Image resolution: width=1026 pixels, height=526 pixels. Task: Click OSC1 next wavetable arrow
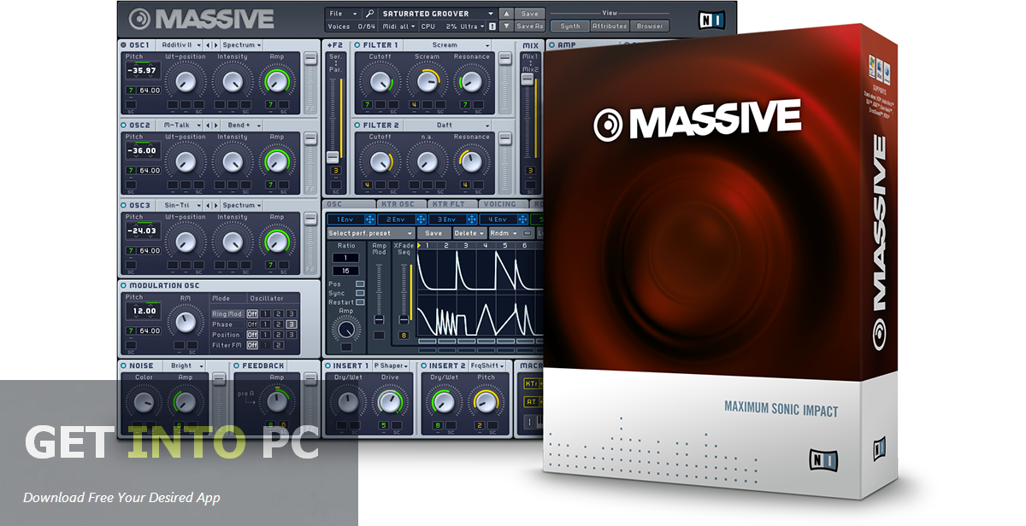point(216,44)
